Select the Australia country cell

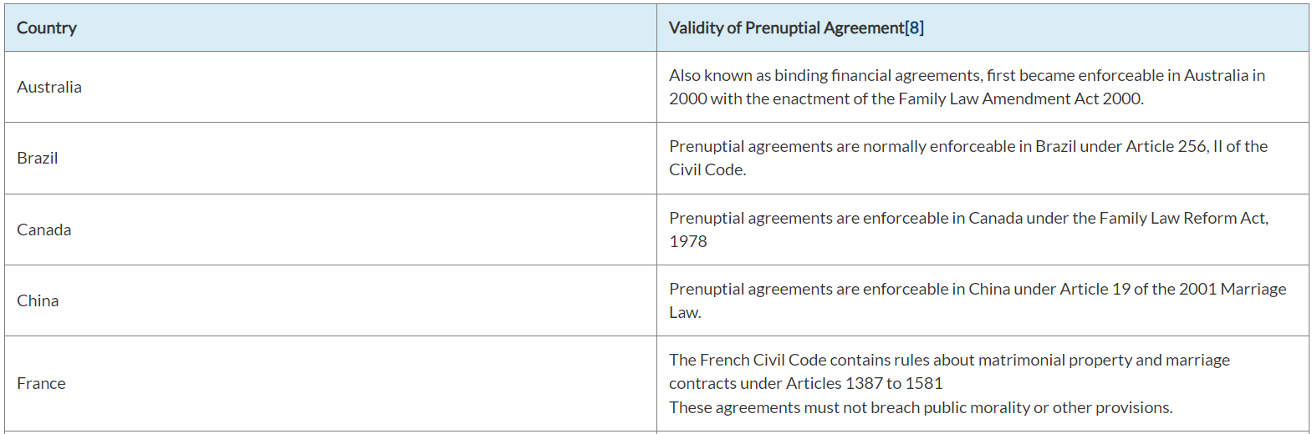coord(49,87)
